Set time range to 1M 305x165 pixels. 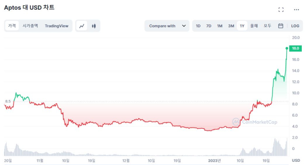click(220, 26)
